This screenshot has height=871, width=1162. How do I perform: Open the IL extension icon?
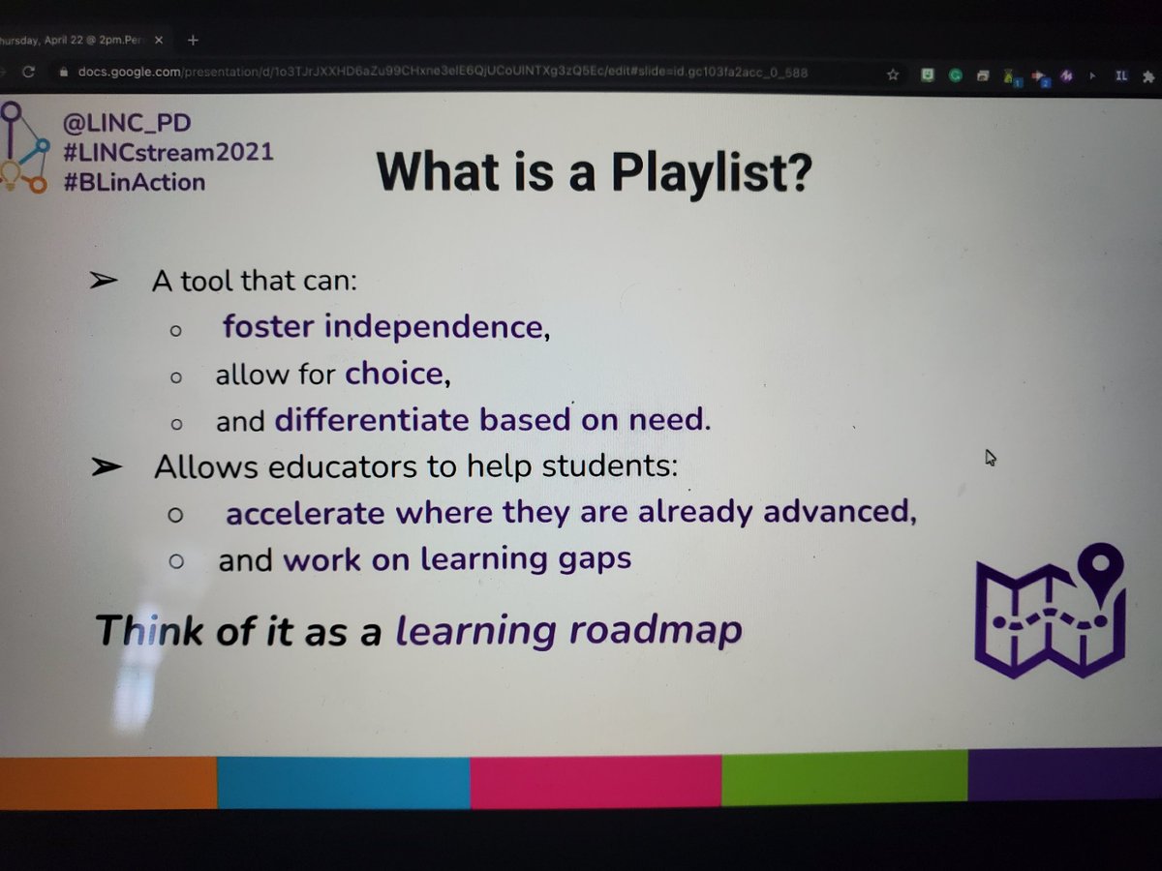click(1121, 75)
